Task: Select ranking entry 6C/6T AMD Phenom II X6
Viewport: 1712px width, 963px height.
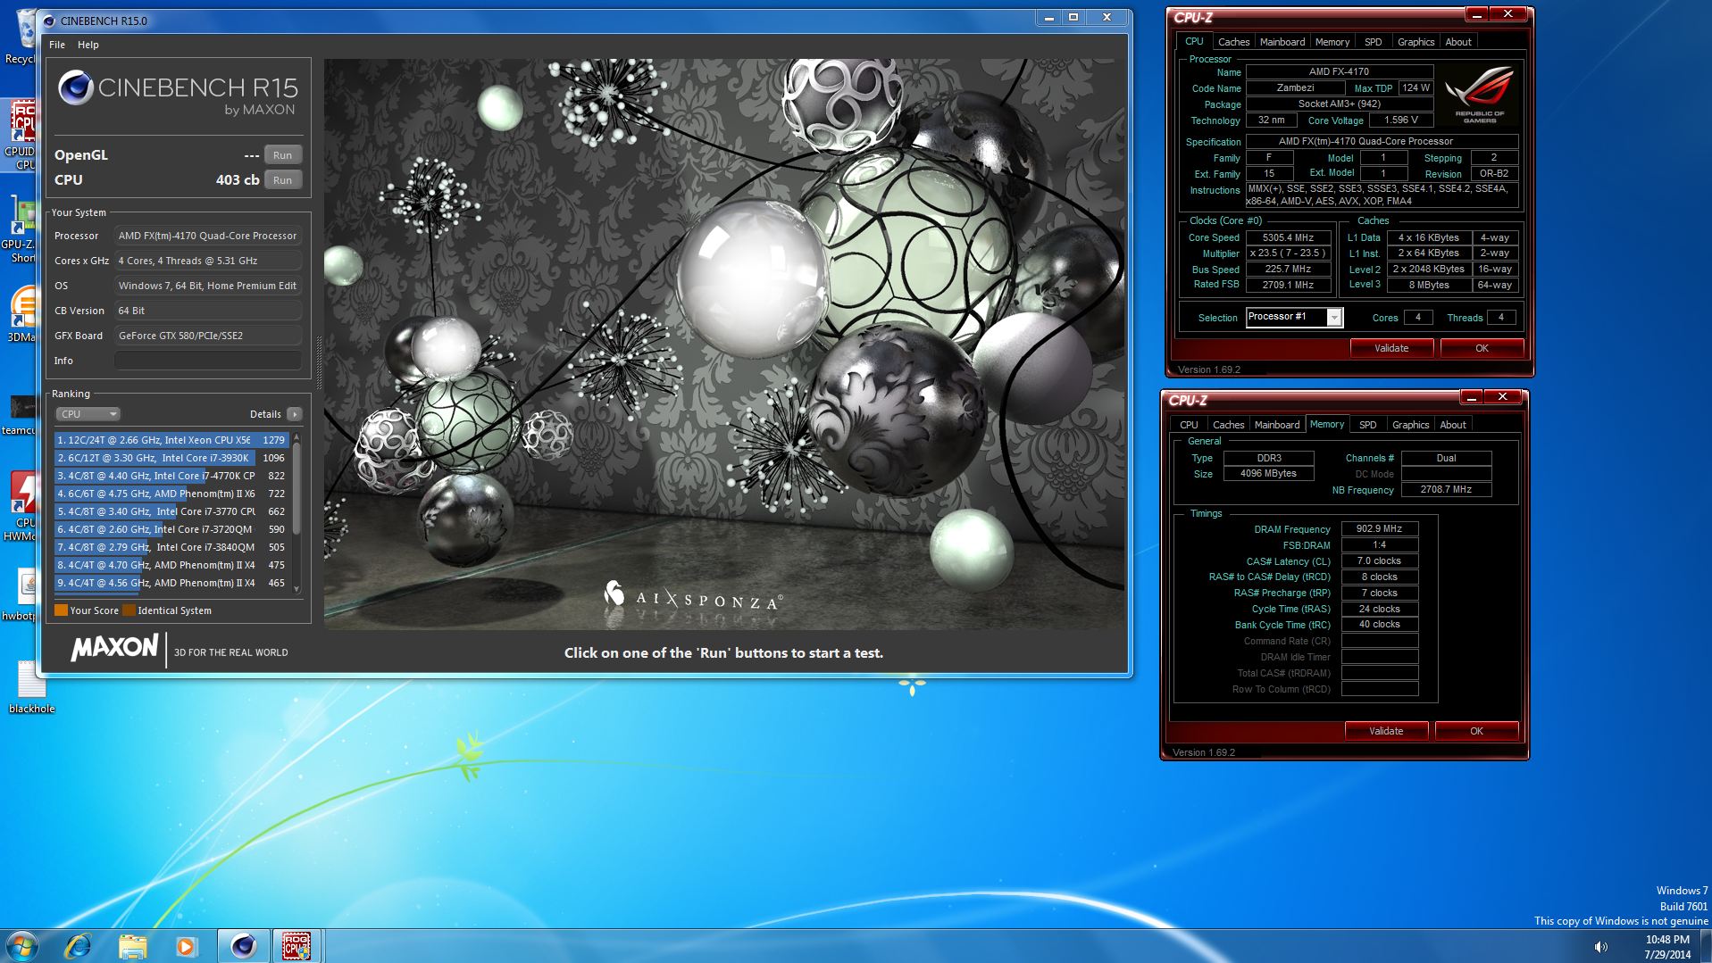Action: coord(171,494)
